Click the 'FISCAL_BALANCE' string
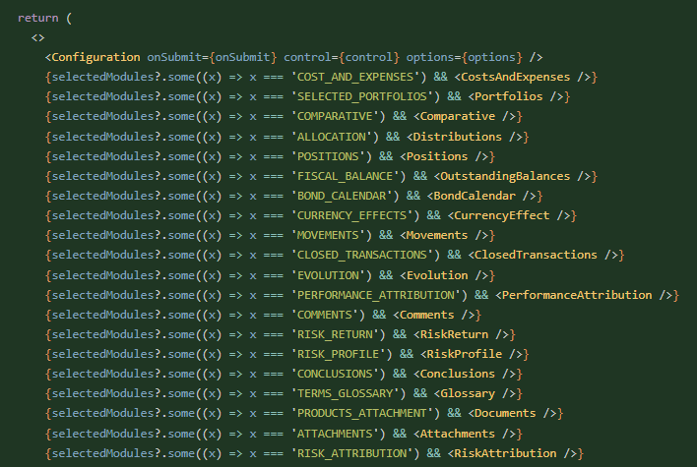697x467 pixels. click(345, 176)
